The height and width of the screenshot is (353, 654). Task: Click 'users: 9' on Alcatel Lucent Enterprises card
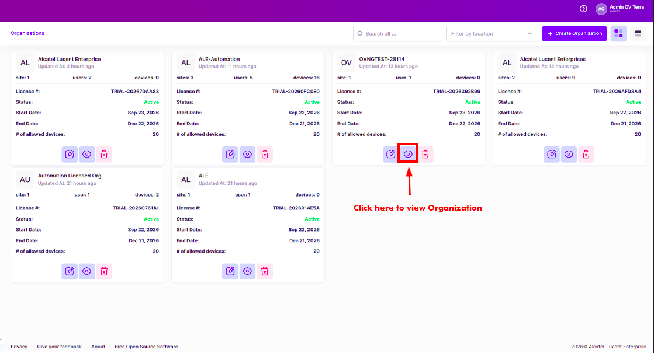point(566,78)
